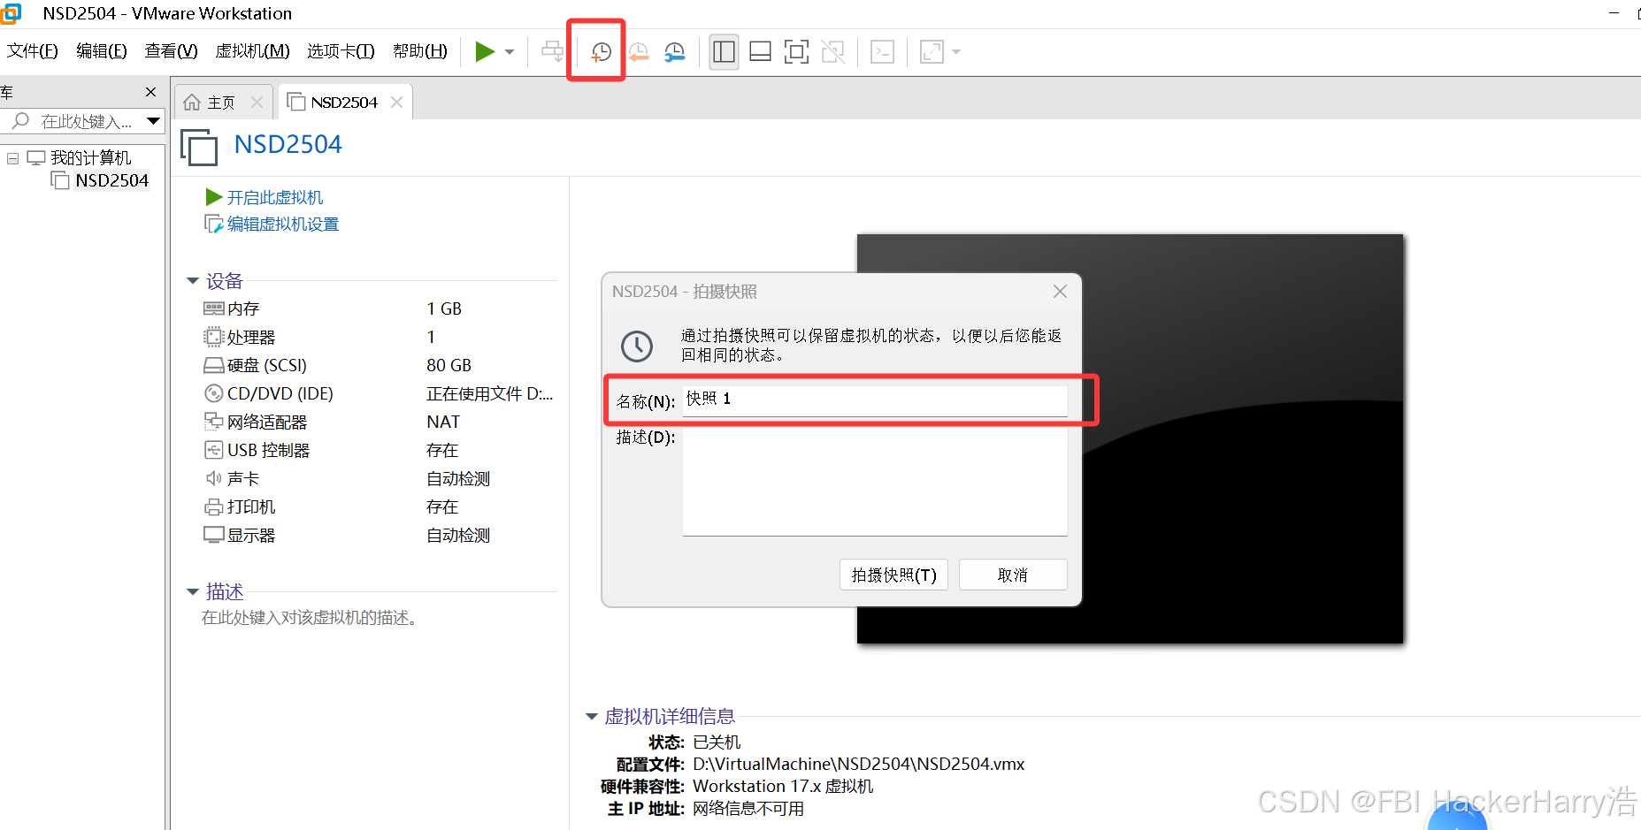Open the 查看(V) menu
The image size is (1641, 830).
[x=172, y=51]
